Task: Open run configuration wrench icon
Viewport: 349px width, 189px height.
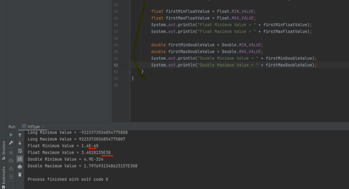Action: (11, 143)
